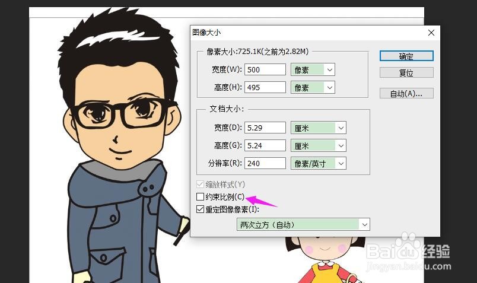Open the 宽度(W) 像素 unit dropdown
The height and width of the screenshot is (283, 477).
313,69
